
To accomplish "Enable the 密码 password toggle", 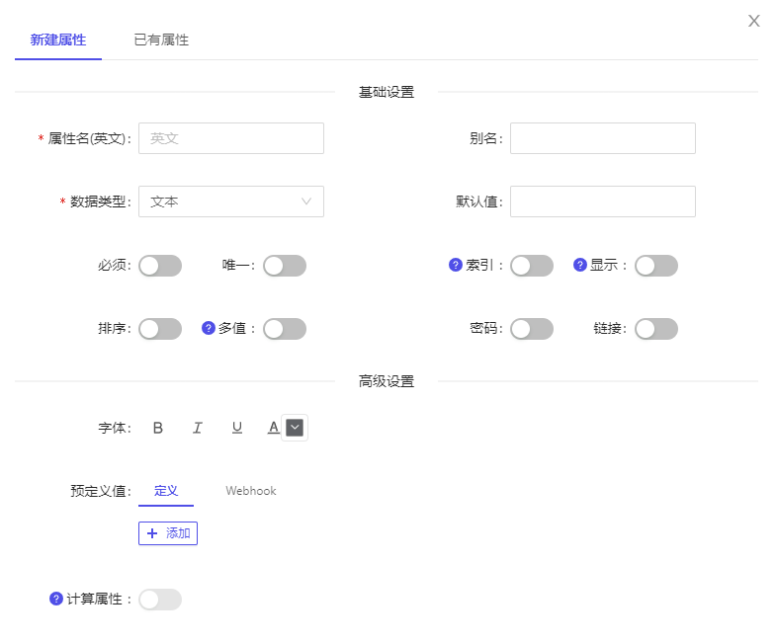I will point(532,329).
